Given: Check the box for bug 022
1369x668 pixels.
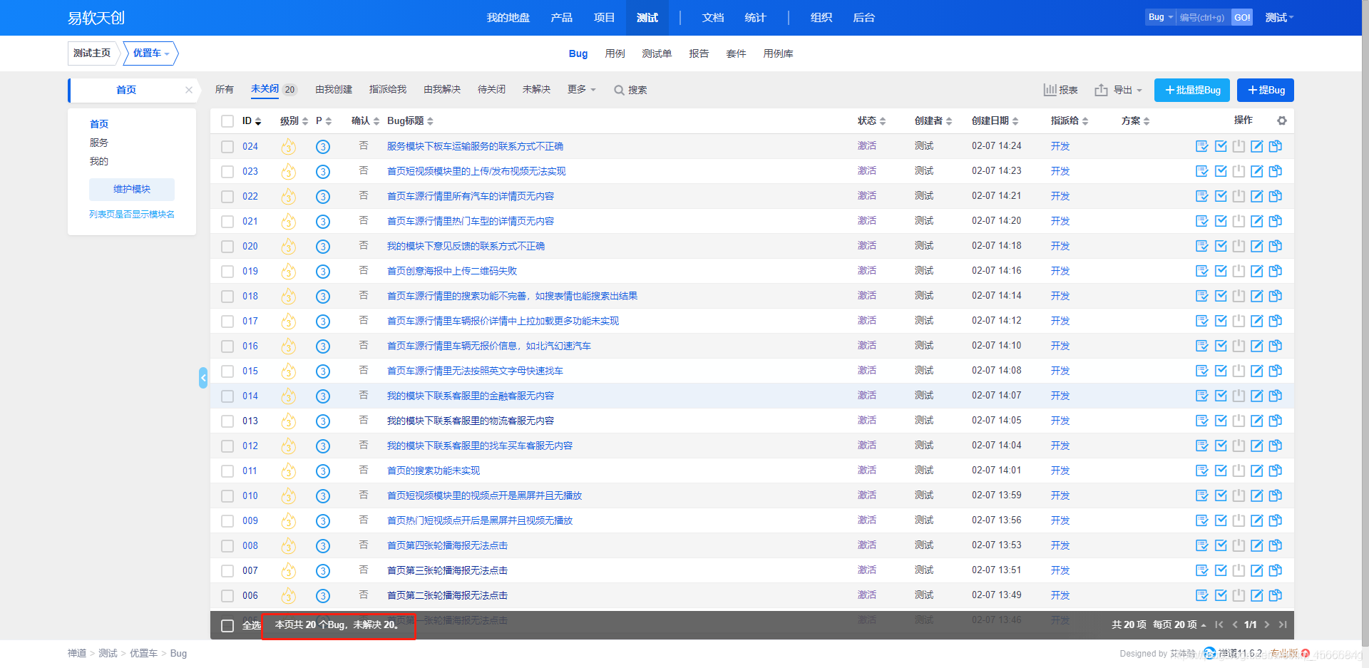Looking at the screenshot, I should click(227, 197).
